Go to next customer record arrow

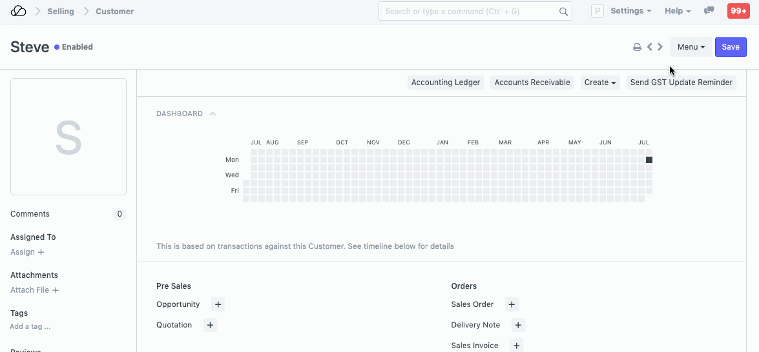tap(660, 47)
